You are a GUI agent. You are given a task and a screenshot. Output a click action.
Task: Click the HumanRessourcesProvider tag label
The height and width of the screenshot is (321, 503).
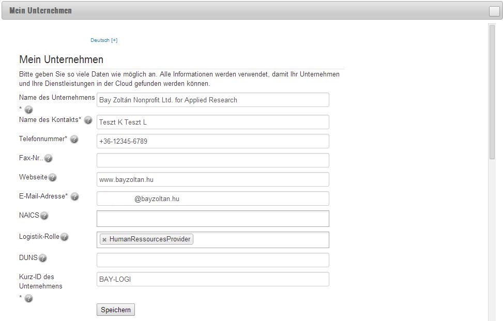pyautogui.click(x=150, y=239)
